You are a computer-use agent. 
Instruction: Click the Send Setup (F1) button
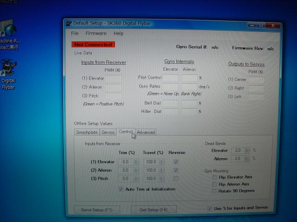point(97,210)
